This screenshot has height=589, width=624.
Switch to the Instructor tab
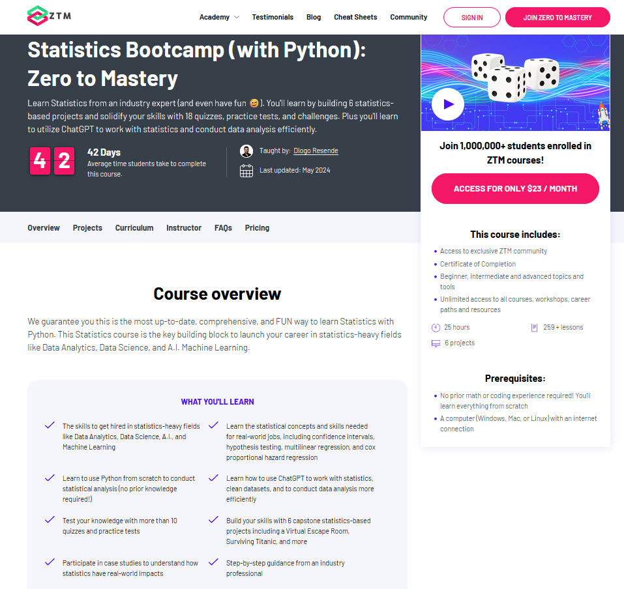click(184, 228)
